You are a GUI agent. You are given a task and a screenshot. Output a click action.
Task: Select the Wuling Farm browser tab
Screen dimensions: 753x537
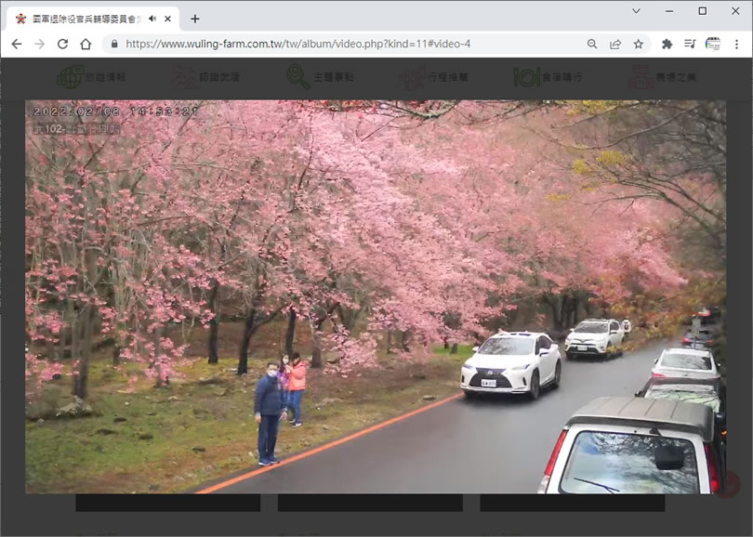tap(84, 19)
